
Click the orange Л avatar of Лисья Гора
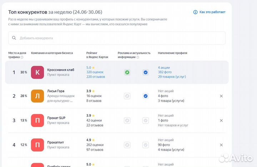37,96
